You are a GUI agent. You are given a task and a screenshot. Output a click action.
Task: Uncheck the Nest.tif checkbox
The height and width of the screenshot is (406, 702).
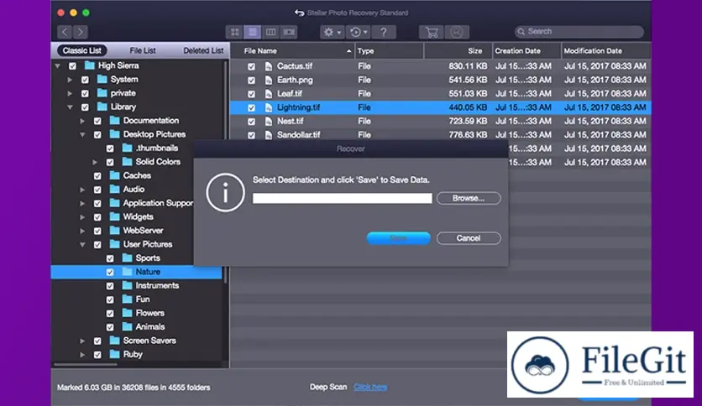coord(252,121)
